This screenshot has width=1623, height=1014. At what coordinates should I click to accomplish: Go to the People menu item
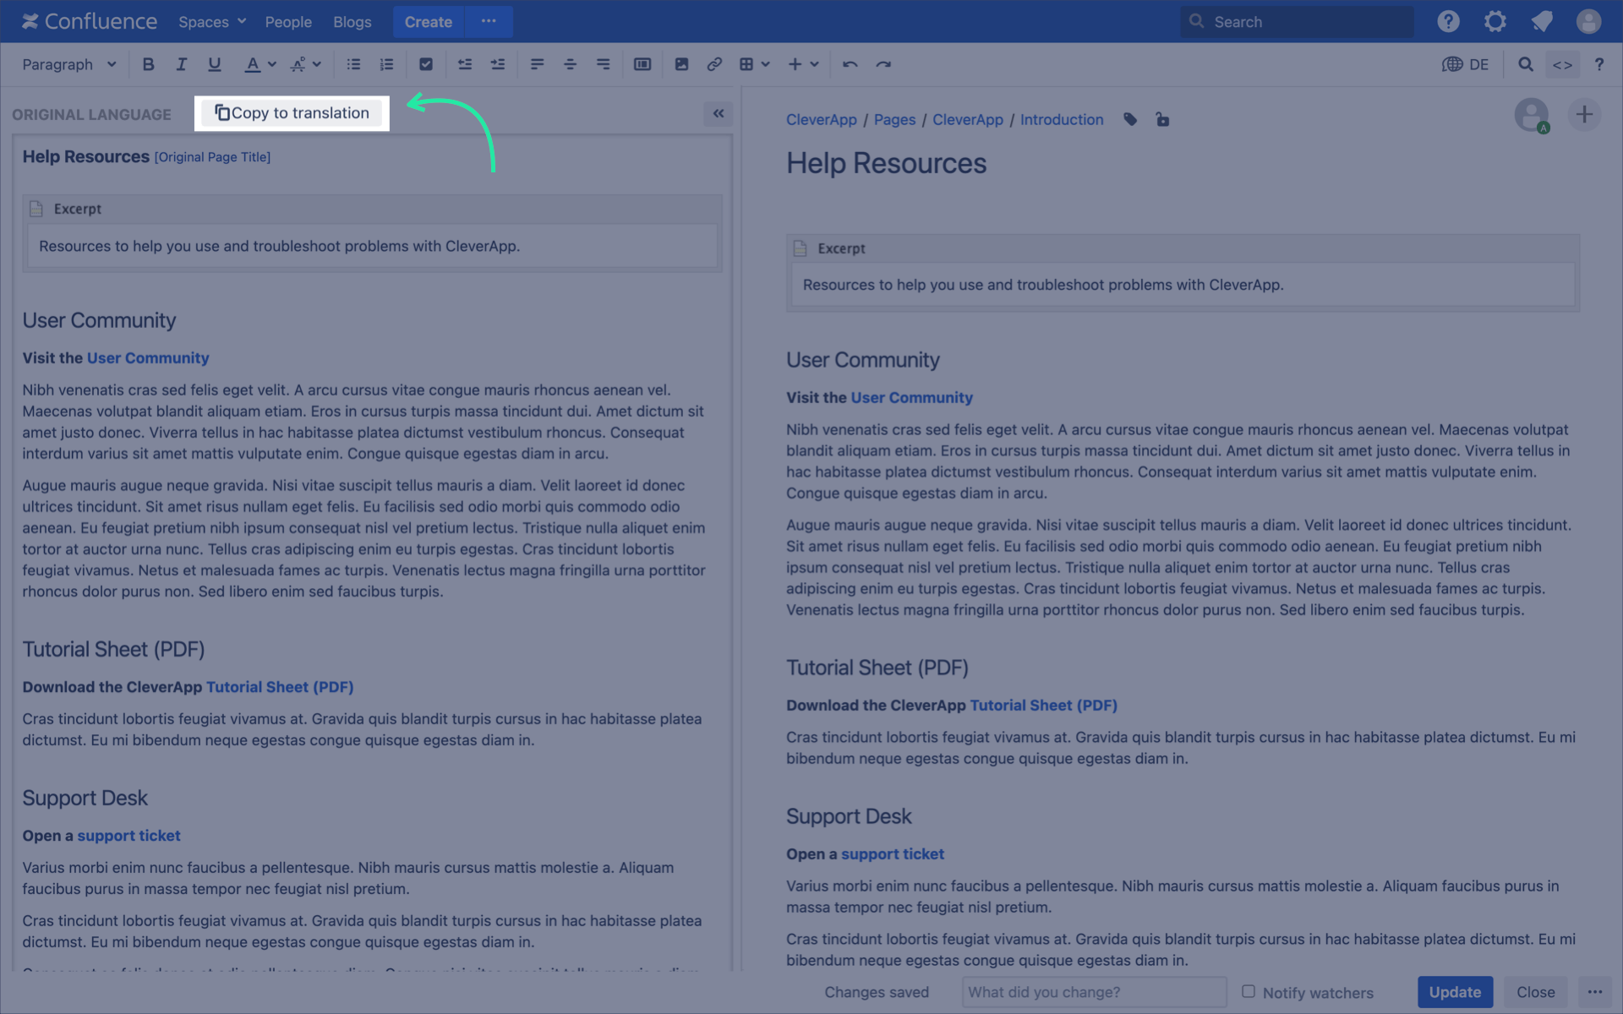(x=288, y=22)
